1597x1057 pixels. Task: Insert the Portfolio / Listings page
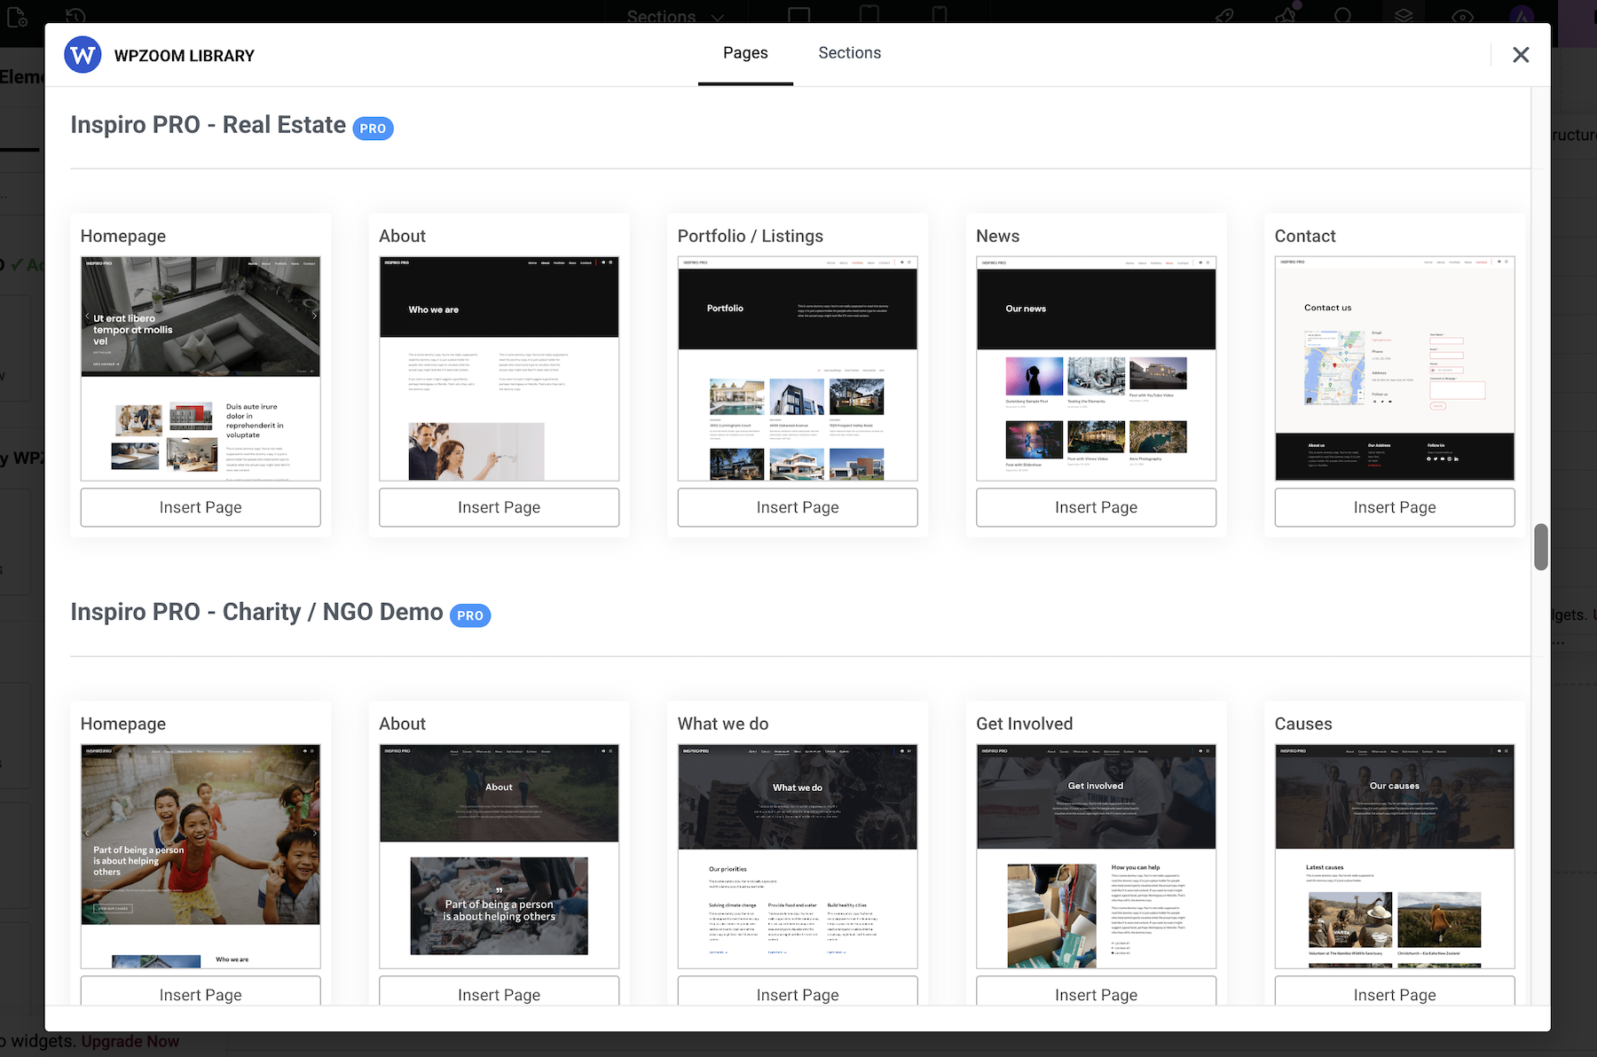(798, 507)
